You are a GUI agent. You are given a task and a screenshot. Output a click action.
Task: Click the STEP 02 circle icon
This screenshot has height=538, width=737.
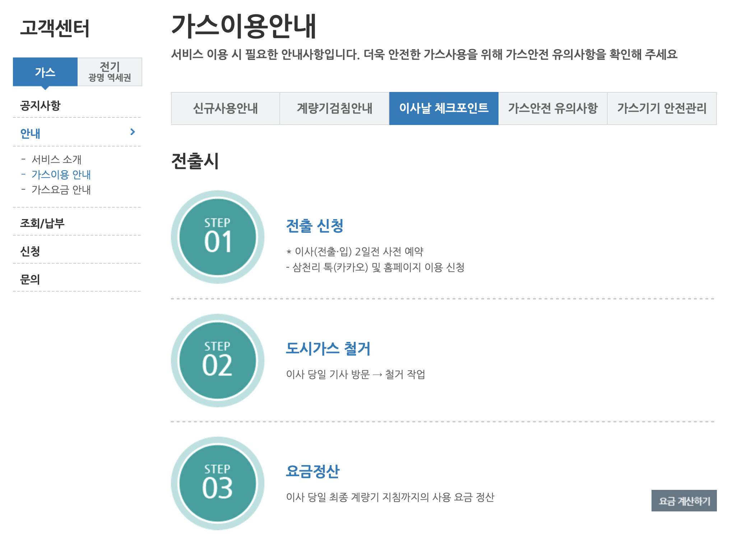(x=218, y=360)
